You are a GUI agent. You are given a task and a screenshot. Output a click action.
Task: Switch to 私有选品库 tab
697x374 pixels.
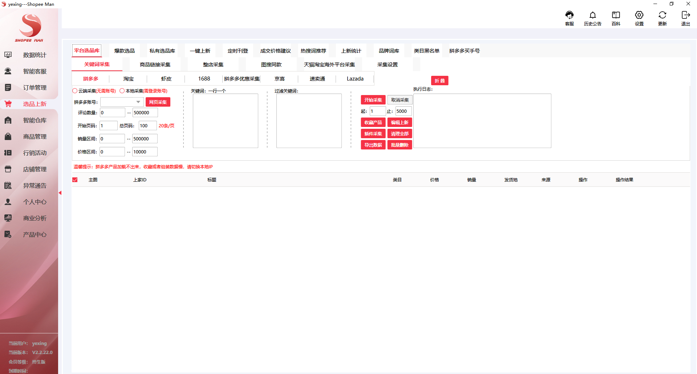pos(162,51)
